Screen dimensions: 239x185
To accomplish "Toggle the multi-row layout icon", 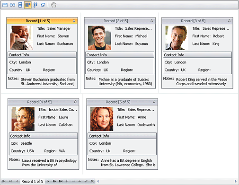I will [27, 5].
